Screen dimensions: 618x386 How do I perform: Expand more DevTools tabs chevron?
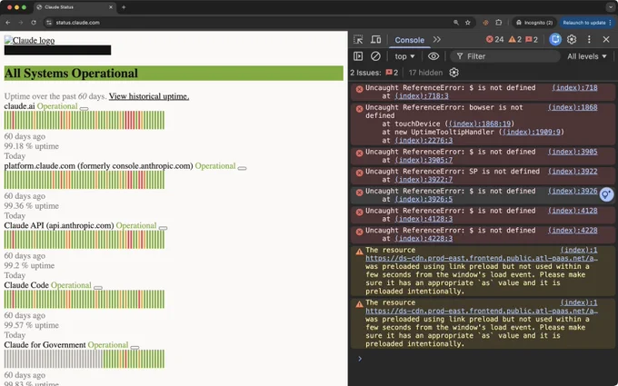[437, 39]
